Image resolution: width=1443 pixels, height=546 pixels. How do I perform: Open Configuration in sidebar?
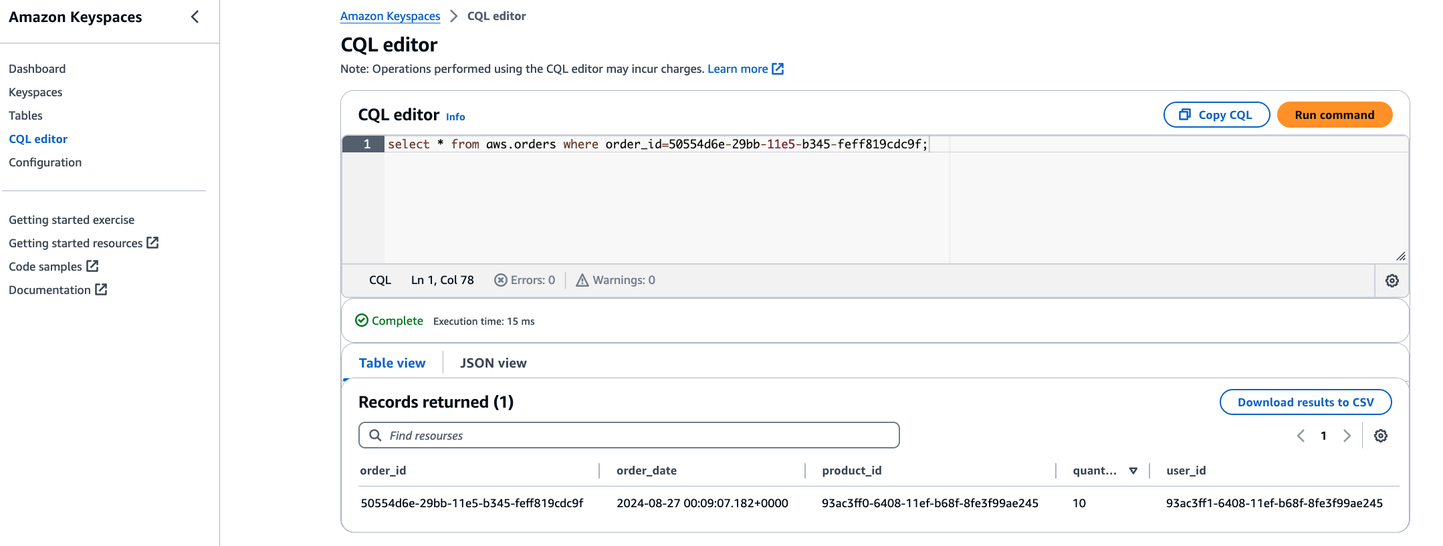pos(45,162)
